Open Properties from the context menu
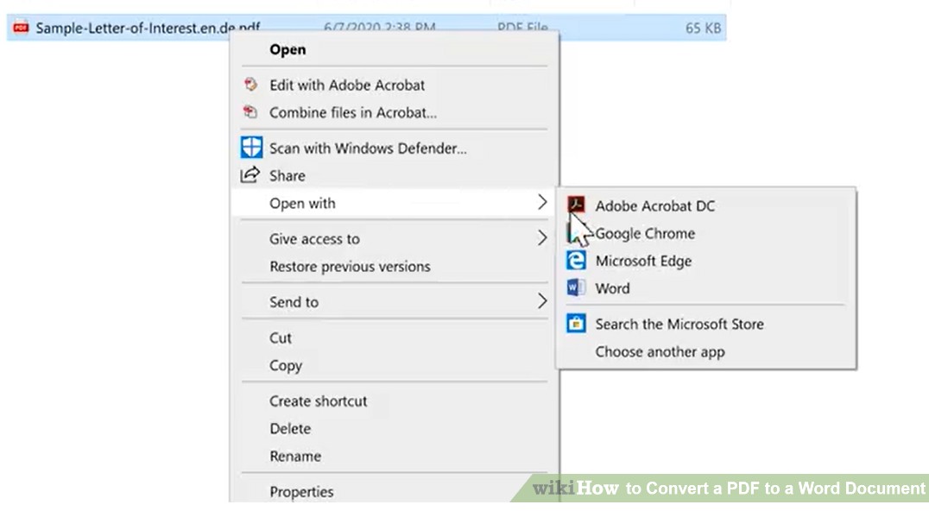Viewport: 929px width, 511px height. coord(302,491)
